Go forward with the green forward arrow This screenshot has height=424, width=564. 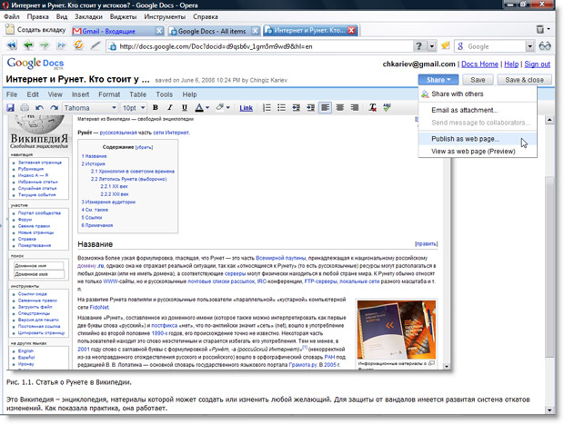click(45, 45)
